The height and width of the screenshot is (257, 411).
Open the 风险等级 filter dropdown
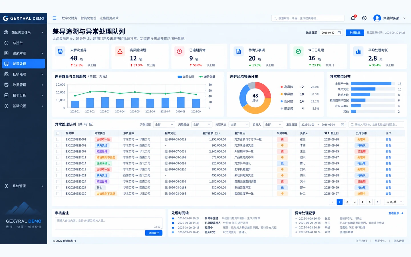[x=202, y=125]
